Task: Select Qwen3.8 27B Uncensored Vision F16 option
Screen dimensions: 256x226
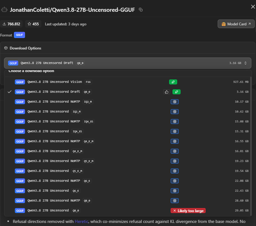Action: pos(128,82)
